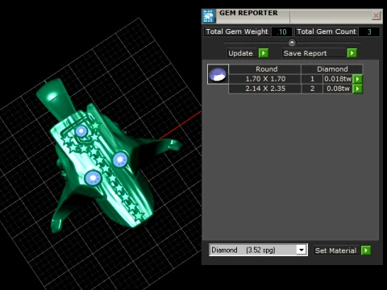
Task: Click the Total Gem Count label
Action: pos(327,31)
